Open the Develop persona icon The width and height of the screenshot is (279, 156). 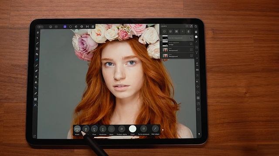(x=82, y=26)
